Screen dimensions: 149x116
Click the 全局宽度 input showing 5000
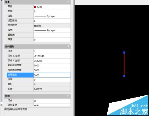click(52, 75)
